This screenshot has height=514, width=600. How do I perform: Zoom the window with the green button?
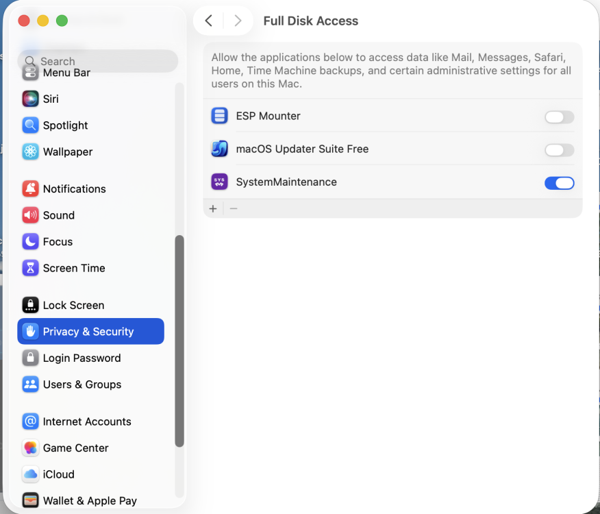tap(62, 21)
